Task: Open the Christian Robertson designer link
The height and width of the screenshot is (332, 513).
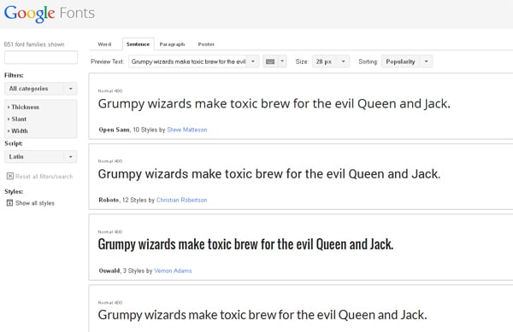Action: tap(181, 200)
